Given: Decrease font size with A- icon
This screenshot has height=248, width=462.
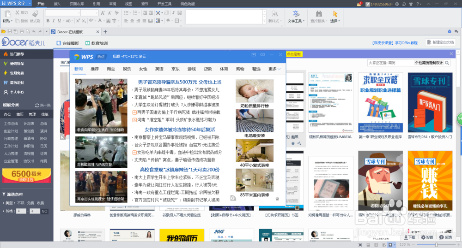Looking at the screenshot, I should point(109,13).
